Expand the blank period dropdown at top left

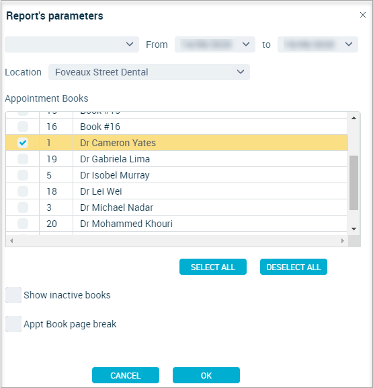(x=72, y=44)
